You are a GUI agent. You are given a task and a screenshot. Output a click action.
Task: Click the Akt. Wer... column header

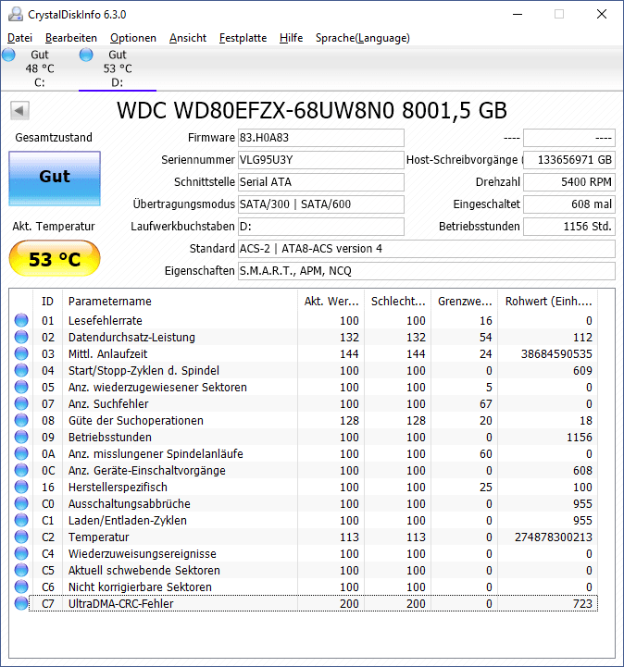[x=331, y=302]
